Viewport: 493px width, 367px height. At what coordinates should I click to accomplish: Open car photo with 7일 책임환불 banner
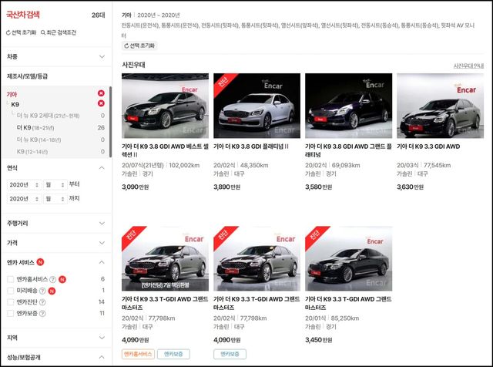click(x=165, y=258)
